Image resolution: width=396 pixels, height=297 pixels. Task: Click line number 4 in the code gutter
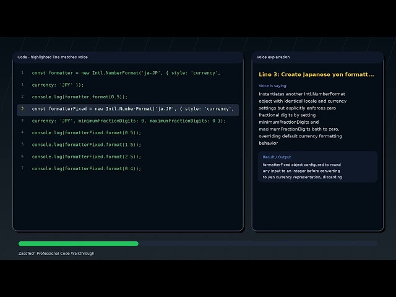pyautogui.click(x=22, y=132)
